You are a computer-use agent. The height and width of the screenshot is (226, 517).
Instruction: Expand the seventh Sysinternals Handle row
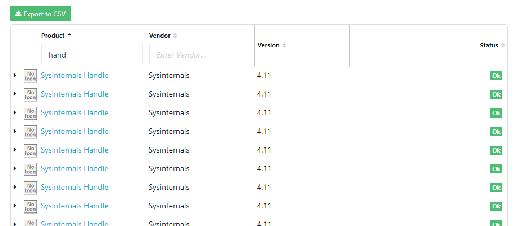15,187
